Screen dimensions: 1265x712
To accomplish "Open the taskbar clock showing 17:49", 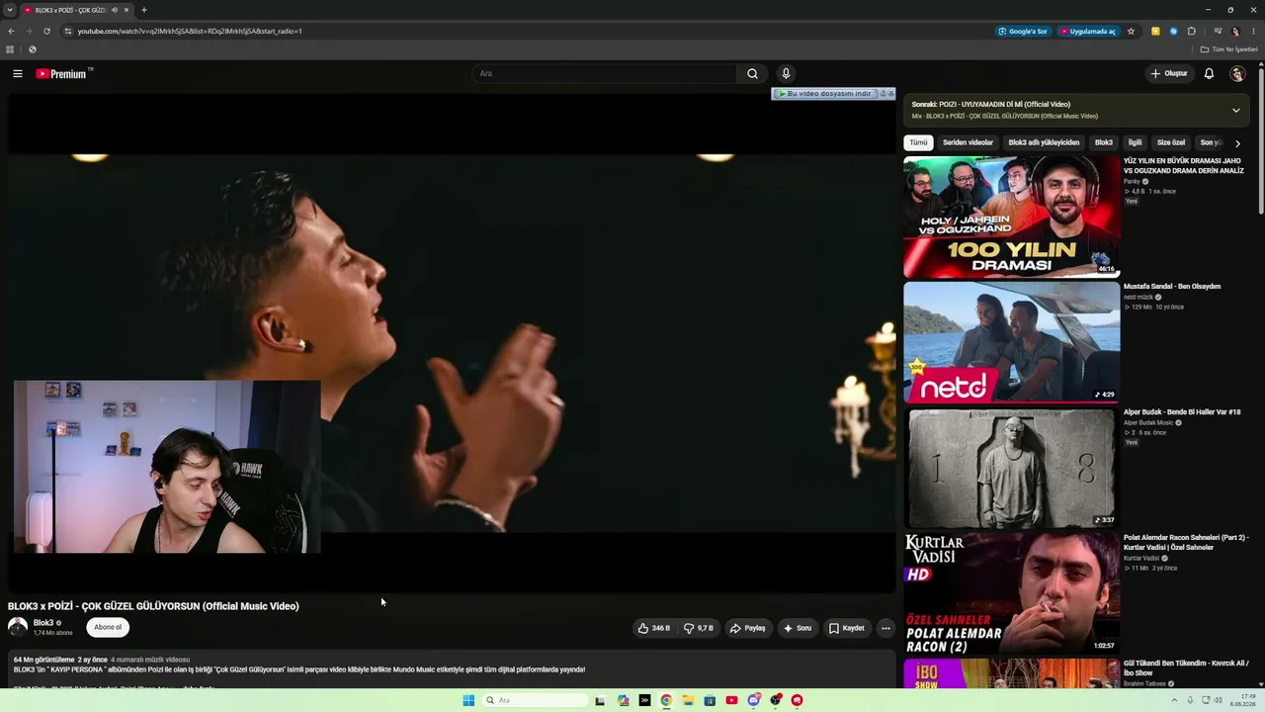I will [1242, 700].
